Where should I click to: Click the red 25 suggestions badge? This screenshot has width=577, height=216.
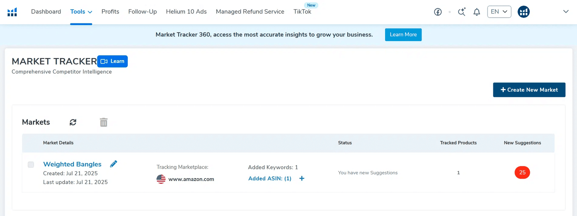(522, 172)
